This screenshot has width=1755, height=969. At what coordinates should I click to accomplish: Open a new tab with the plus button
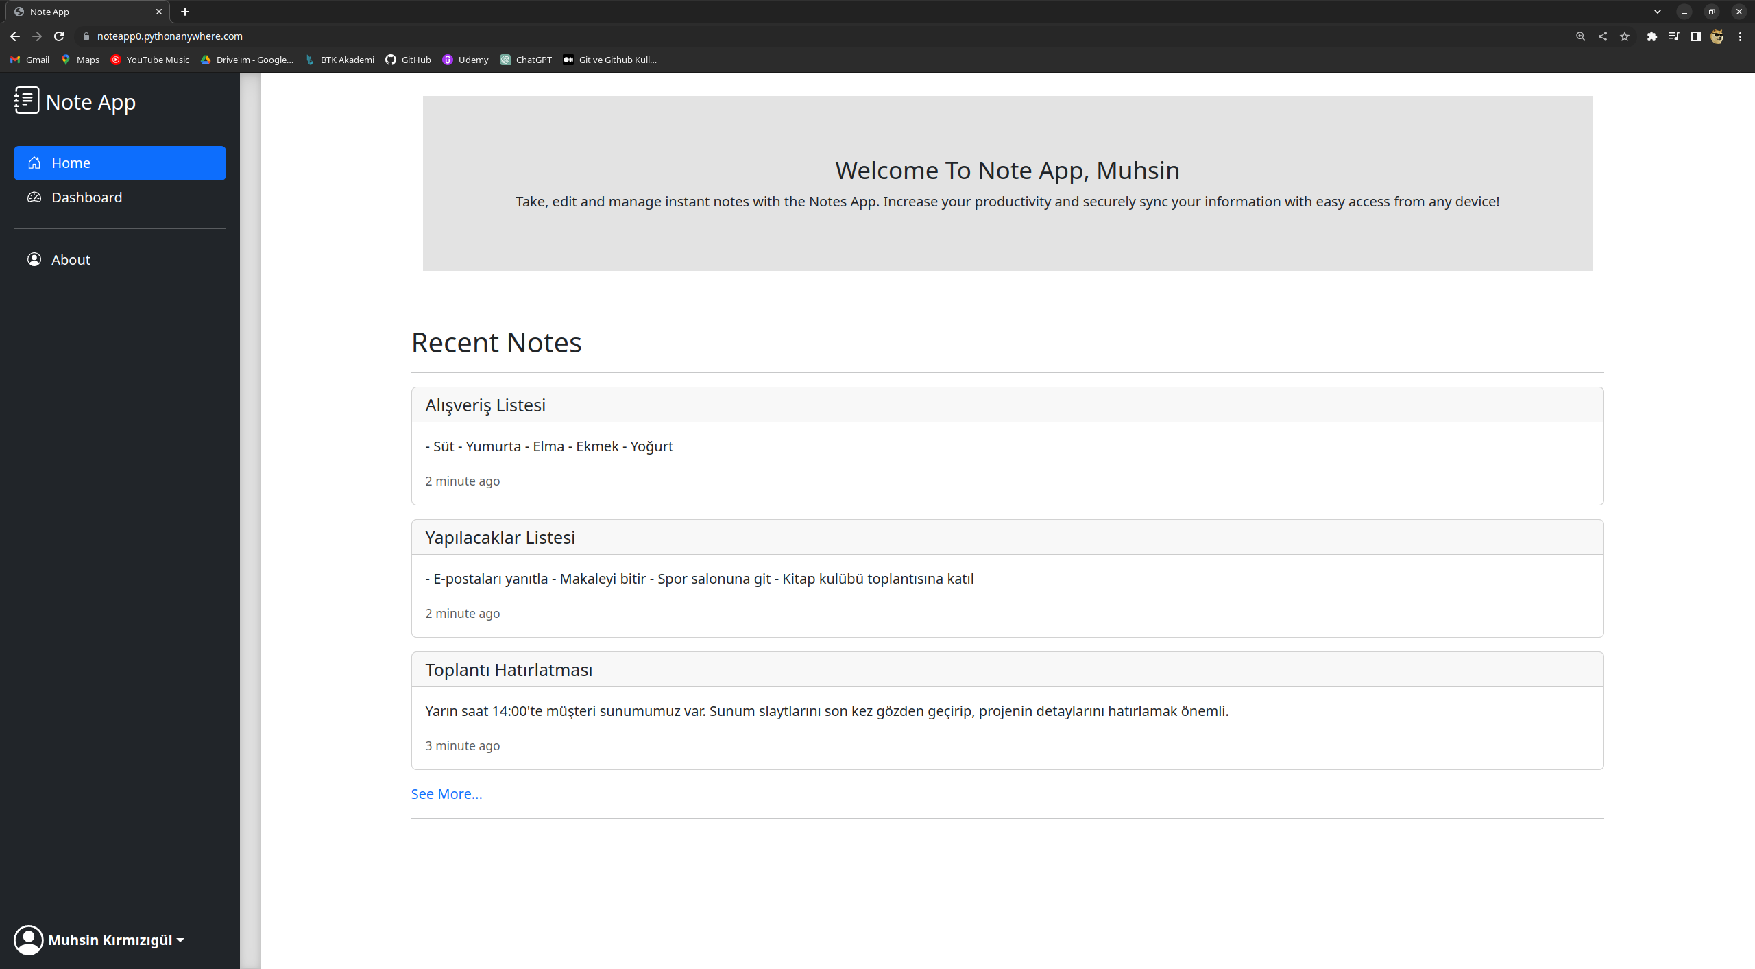184,12
